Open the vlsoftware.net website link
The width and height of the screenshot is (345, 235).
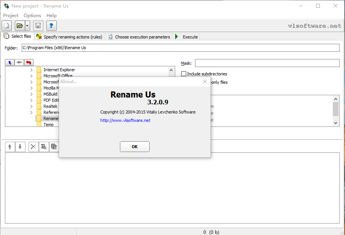point(125,120)
